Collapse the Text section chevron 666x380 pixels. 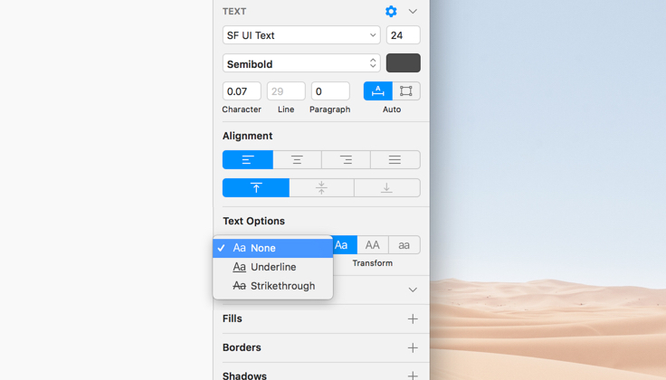pos(413,12)
